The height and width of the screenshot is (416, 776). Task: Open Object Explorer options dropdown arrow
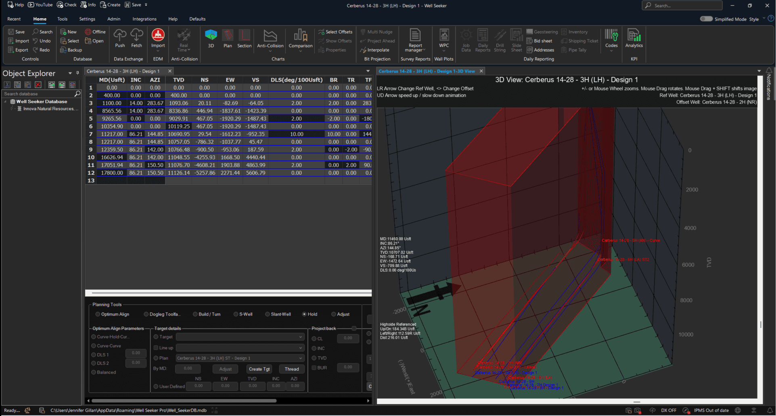70,73
